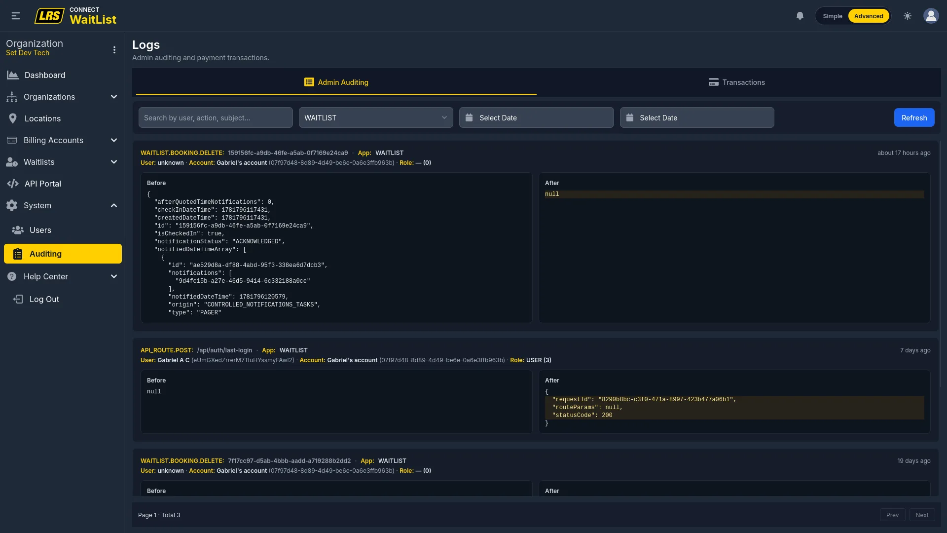The image size is (947, 533).
Task: Click the 'about 17 hours ago' timestamp
Action: [904, 153]
